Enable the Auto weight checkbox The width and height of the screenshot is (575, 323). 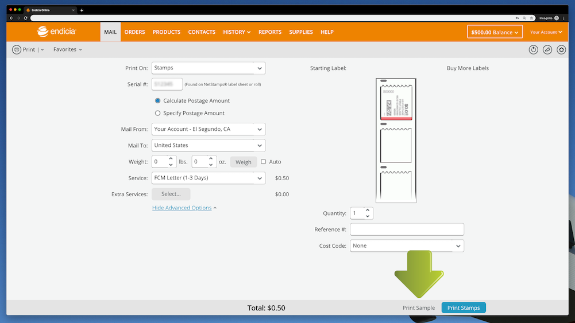264,162
